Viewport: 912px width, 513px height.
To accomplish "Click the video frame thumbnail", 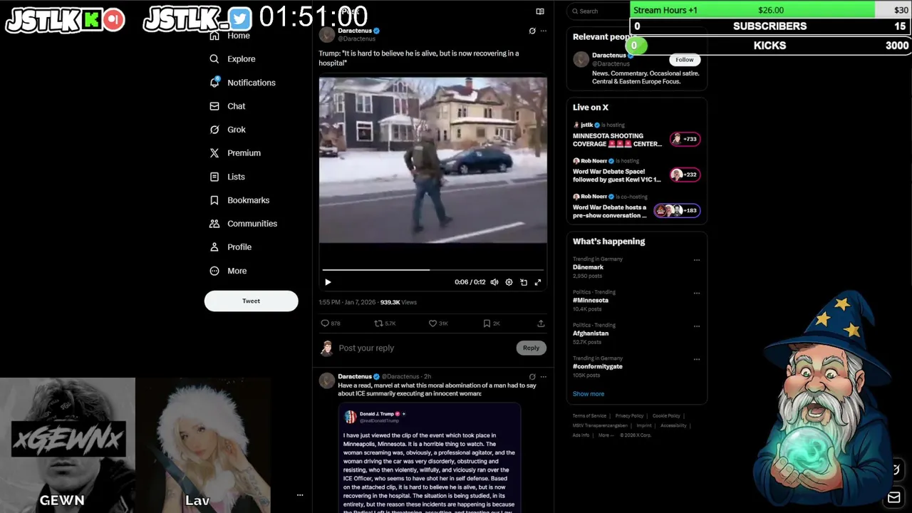I will [433, 160].
